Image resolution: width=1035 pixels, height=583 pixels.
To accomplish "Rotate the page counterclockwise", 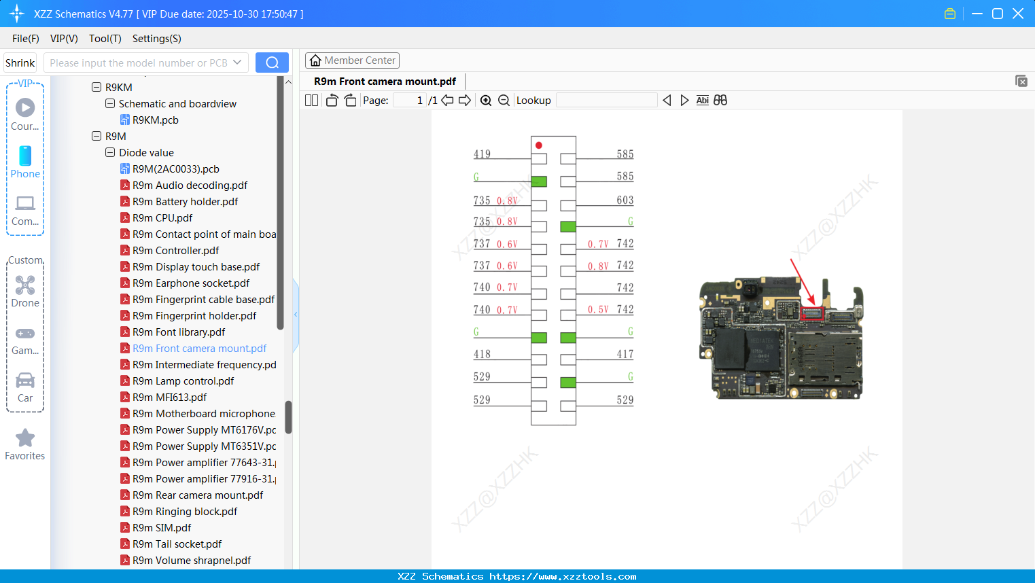I will point(332,101).
